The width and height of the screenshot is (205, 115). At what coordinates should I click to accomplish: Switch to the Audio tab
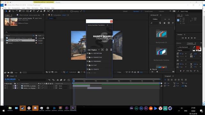point(187,15)
